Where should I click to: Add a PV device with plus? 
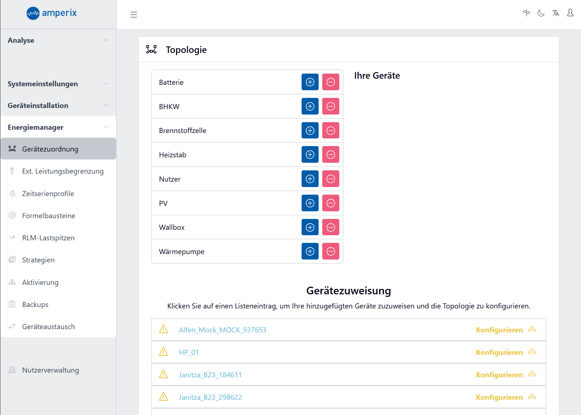(310, 203)
